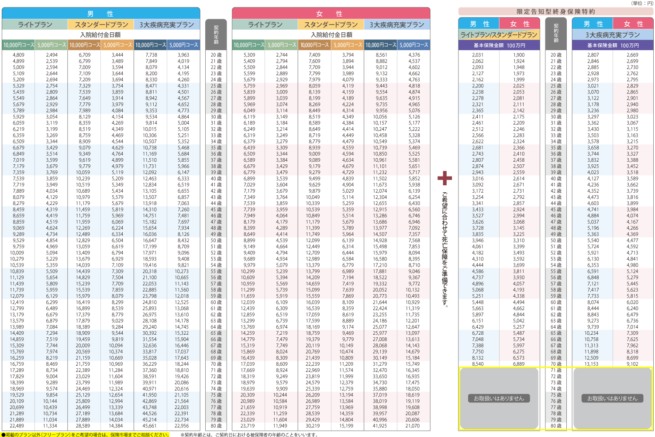The image size is (655, 437).
Task: Select the male table's 3大疾病充実プラン header
Action: (167, 25)
